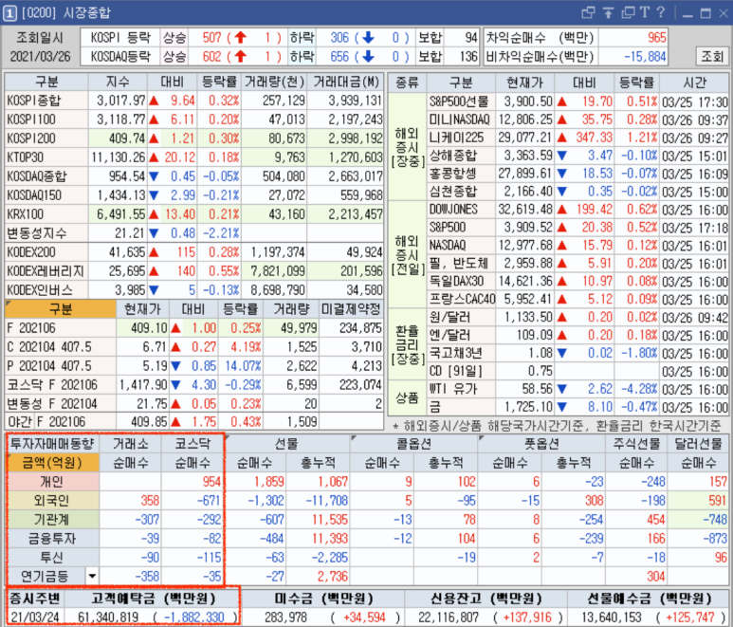Click the 차익순매수 value 965
The width and height of the screenshot is (733, 627).
pyautogui.click(x=657, y=38)
